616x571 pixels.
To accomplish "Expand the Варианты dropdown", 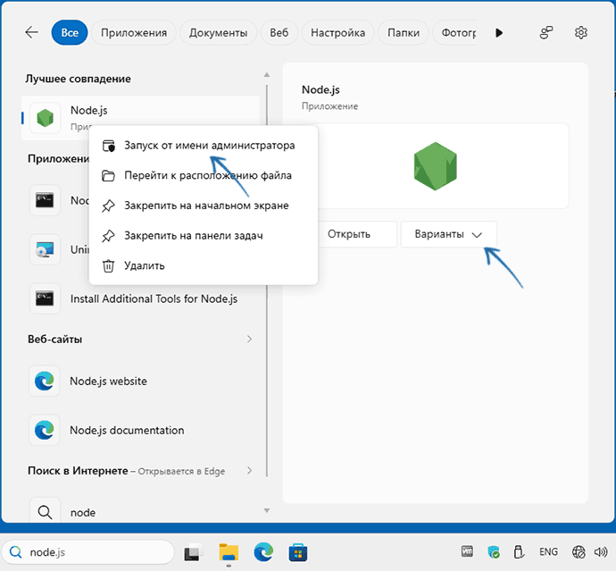I will click(x=449, y=234).
